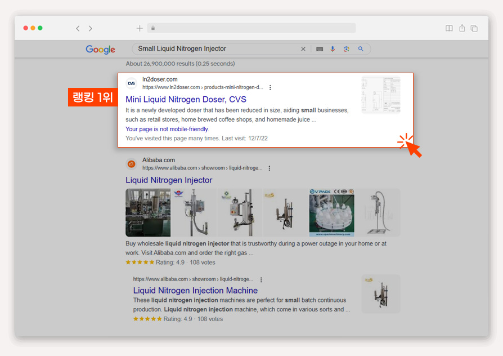This screenshot has width=503, height=356.
Task: Click the Small Liquid Nitrogen Injector search field
Action: click(215, 49)
